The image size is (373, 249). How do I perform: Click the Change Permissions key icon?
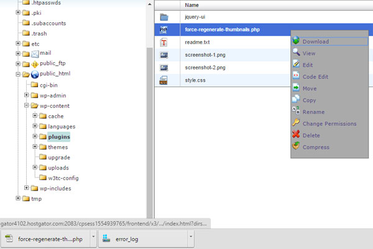(x=296, y=123)
